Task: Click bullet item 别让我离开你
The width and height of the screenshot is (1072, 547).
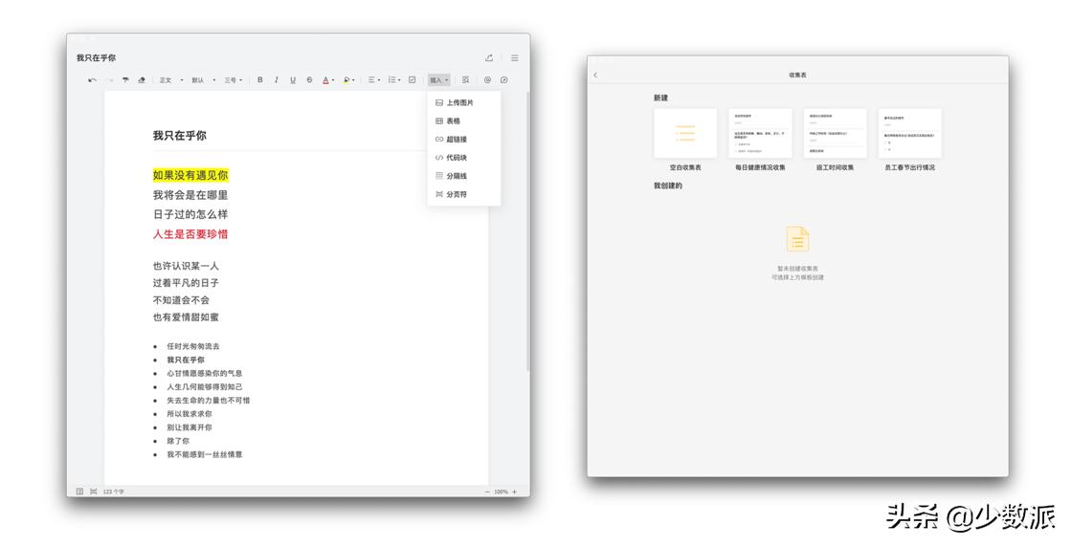Action: coord(190,427)
